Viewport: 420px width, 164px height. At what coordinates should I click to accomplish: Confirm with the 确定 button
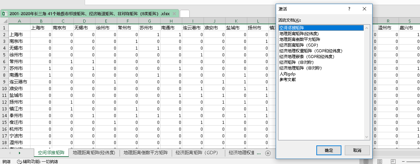329,150
